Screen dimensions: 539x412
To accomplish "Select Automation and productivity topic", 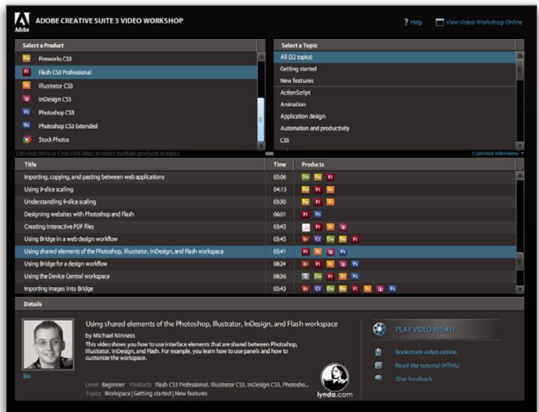I will coord(395,128).
